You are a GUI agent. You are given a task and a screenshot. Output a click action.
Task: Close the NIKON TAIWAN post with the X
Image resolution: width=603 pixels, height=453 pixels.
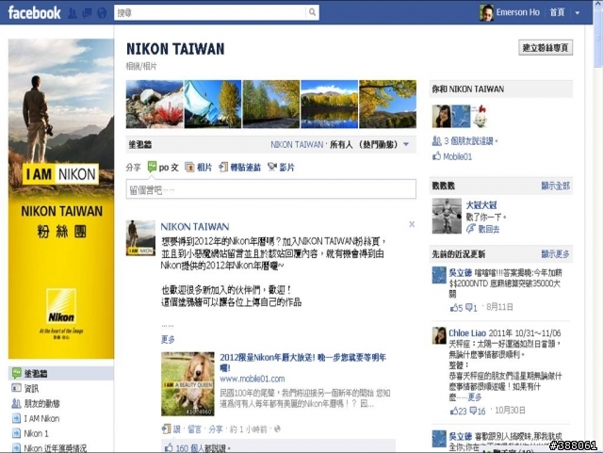pyautogui.click(x=412, y=224)
